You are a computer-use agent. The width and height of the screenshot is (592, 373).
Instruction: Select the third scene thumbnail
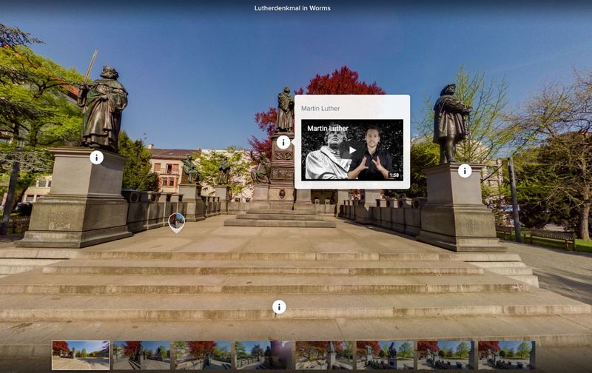(x=202, y=355)
